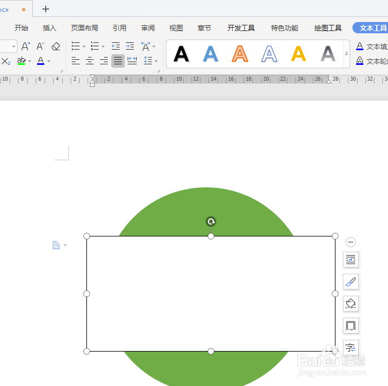The image size is (388, 386).
Task: Click the decrease font size icon
Action: pos(41,46)
